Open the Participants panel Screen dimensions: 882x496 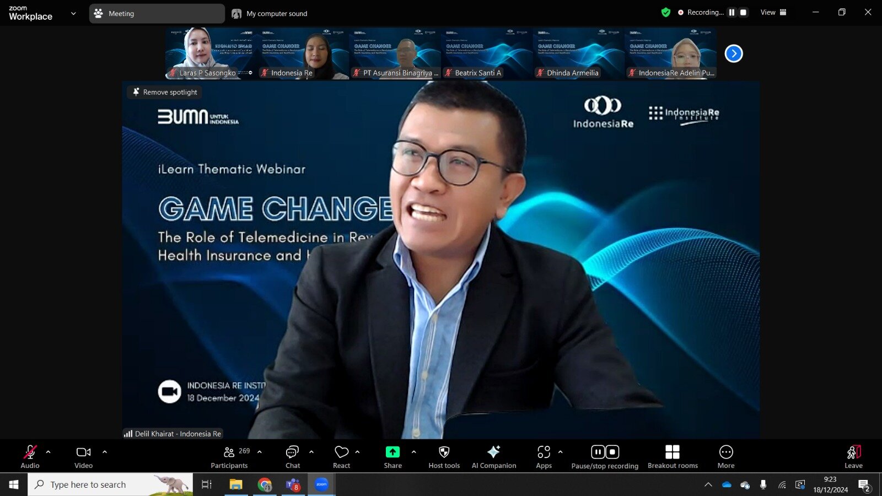click(229, 457)
